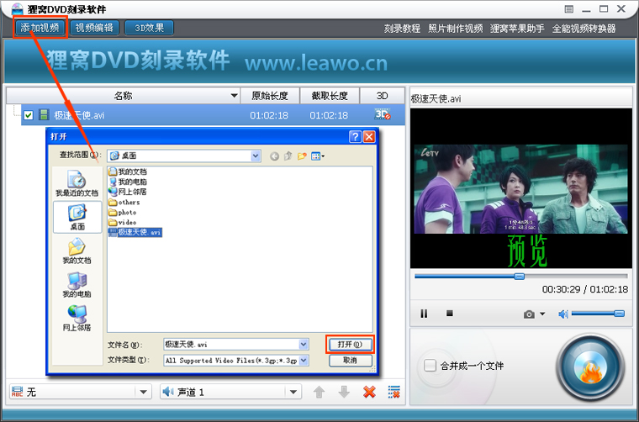Mute the preview with the speaker icon
Image resolution: width=639 pixels, height=422 pixels.
[563, 314]
